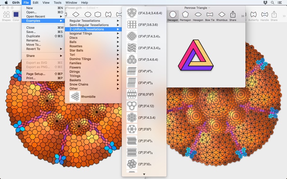Open Spotlight search in menu bar
287x179 pixels.
coord(273,3)
